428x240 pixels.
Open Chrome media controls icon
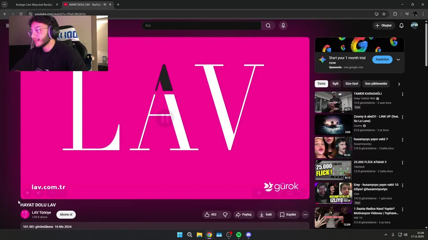coord(407,14)
